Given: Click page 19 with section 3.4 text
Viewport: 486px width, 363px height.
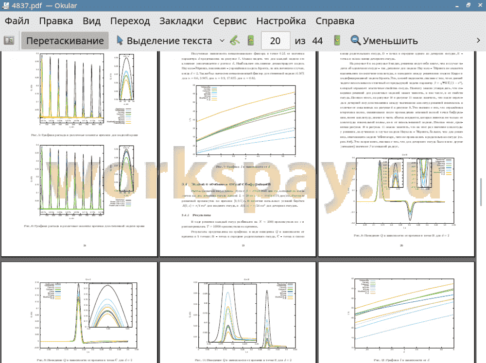Looking at the screenshot, I should pyautogui.click(x=238, y=154).
